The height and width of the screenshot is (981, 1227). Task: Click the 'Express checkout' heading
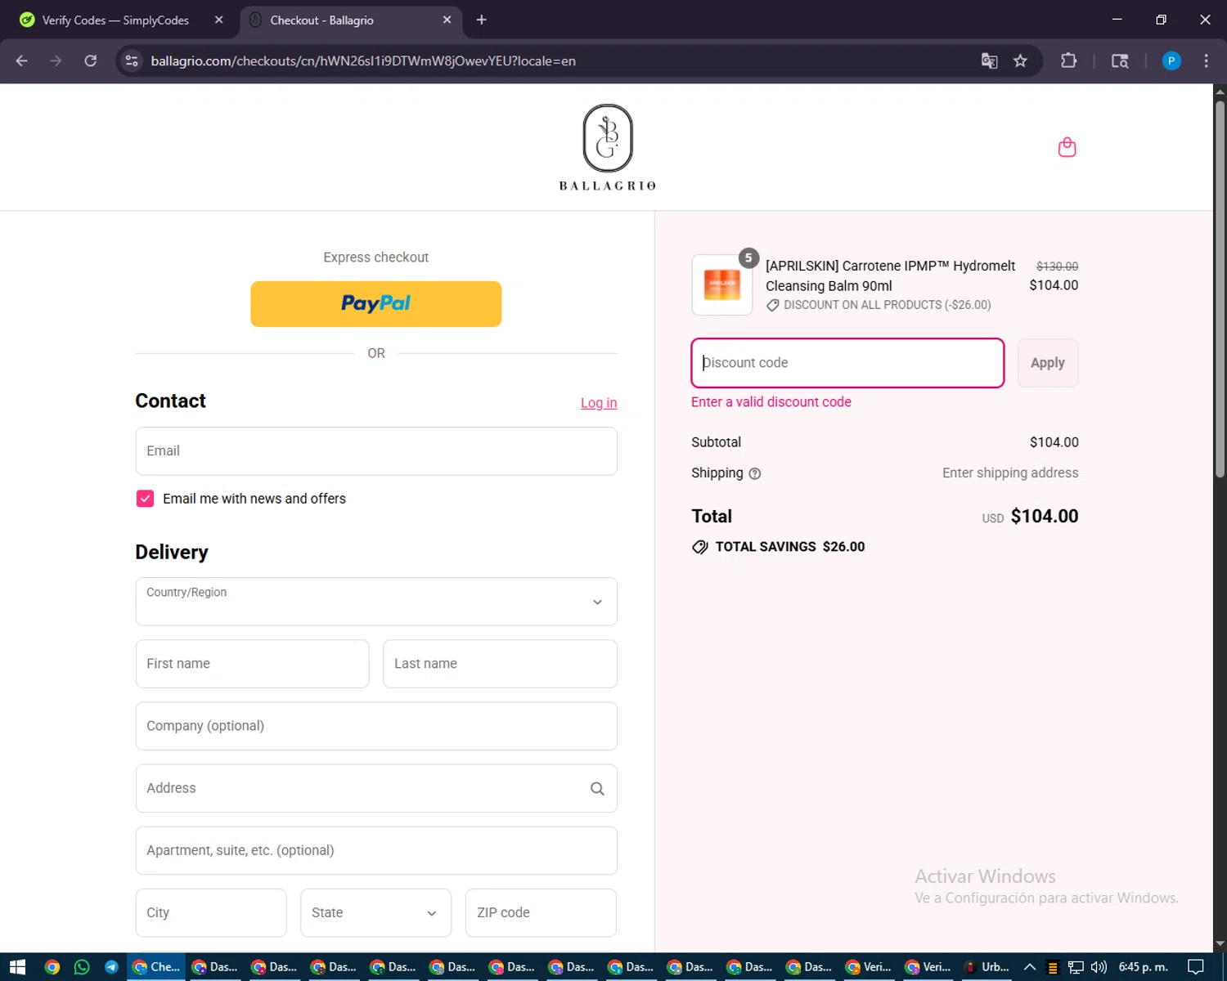376,258
